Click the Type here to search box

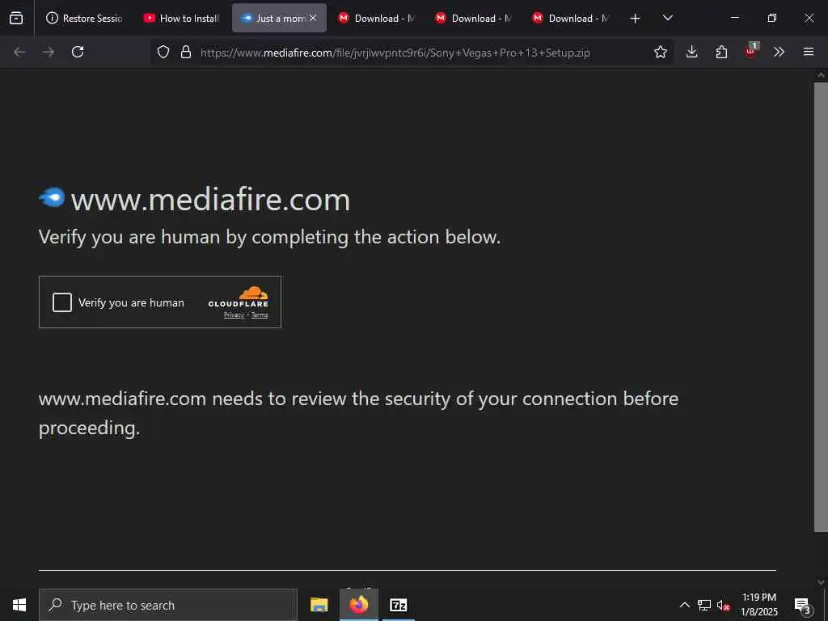[168, 605]
